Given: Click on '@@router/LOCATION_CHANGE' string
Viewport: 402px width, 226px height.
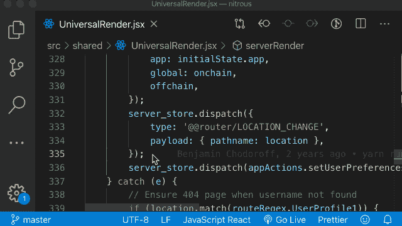Looking at the screenshot, I should coord(254,127).
